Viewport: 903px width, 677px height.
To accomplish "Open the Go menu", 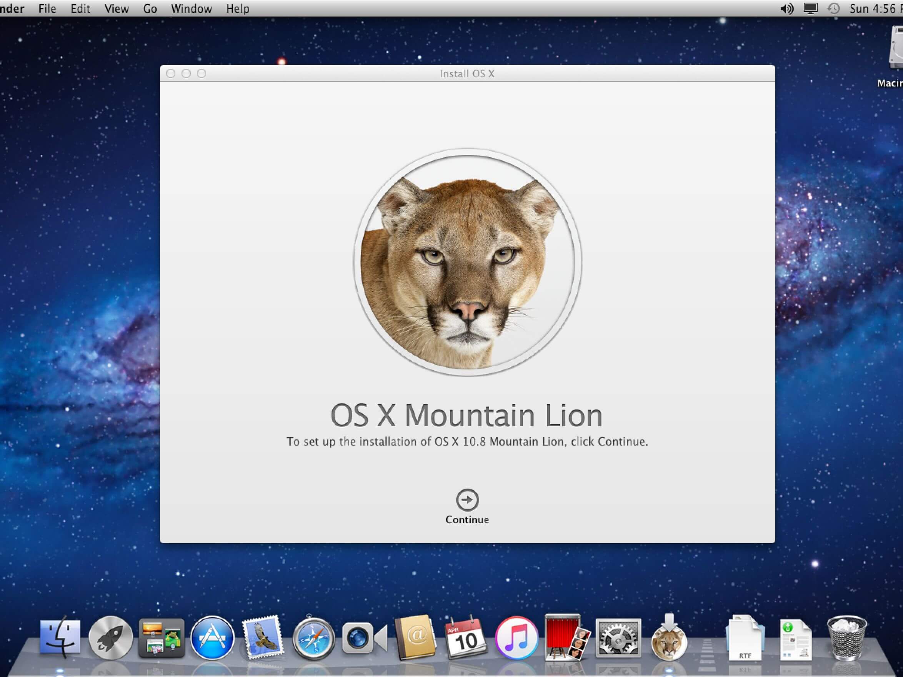I will pyautogui.click(x=150, y=8).
